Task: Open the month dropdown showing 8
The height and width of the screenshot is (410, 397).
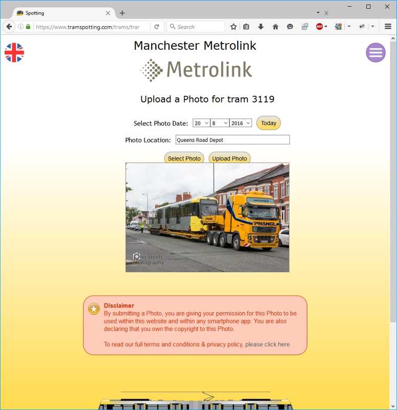Action: click(220, 123)
